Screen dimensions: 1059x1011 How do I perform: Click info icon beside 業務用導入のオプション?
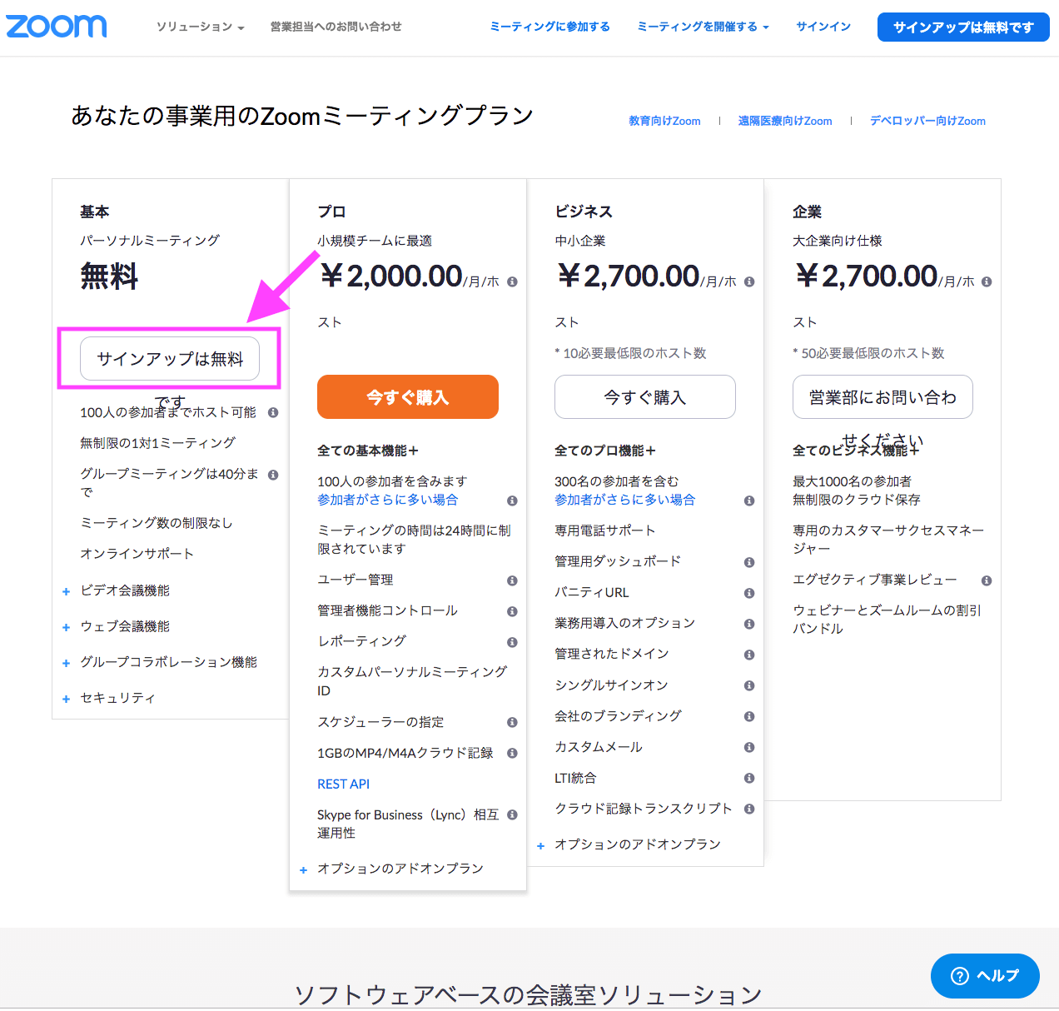coord(749,624)
